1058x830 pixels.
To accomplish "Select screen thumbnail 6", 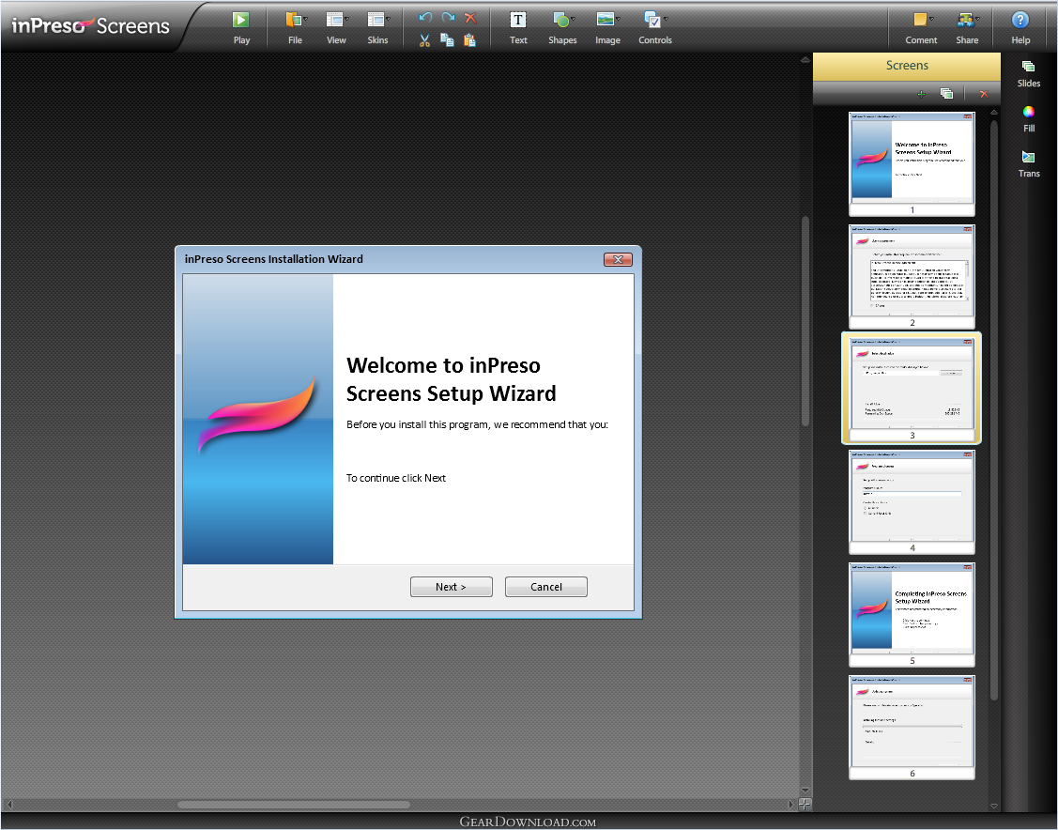I will point(912,727).
